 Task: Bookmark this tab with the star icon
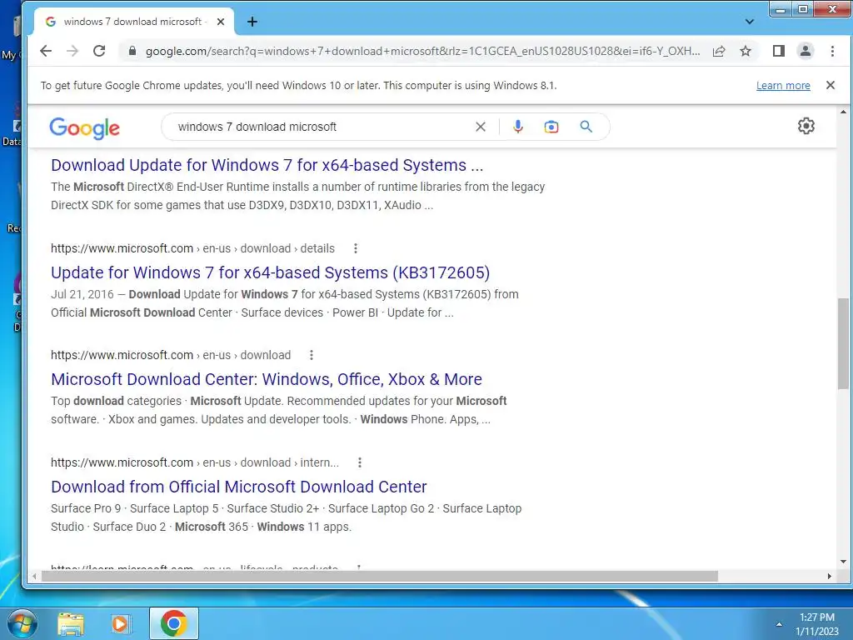[x=746, y=51]
